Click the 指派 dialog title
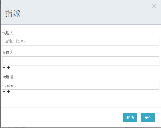The image size is (161, 128). [13, 14]
